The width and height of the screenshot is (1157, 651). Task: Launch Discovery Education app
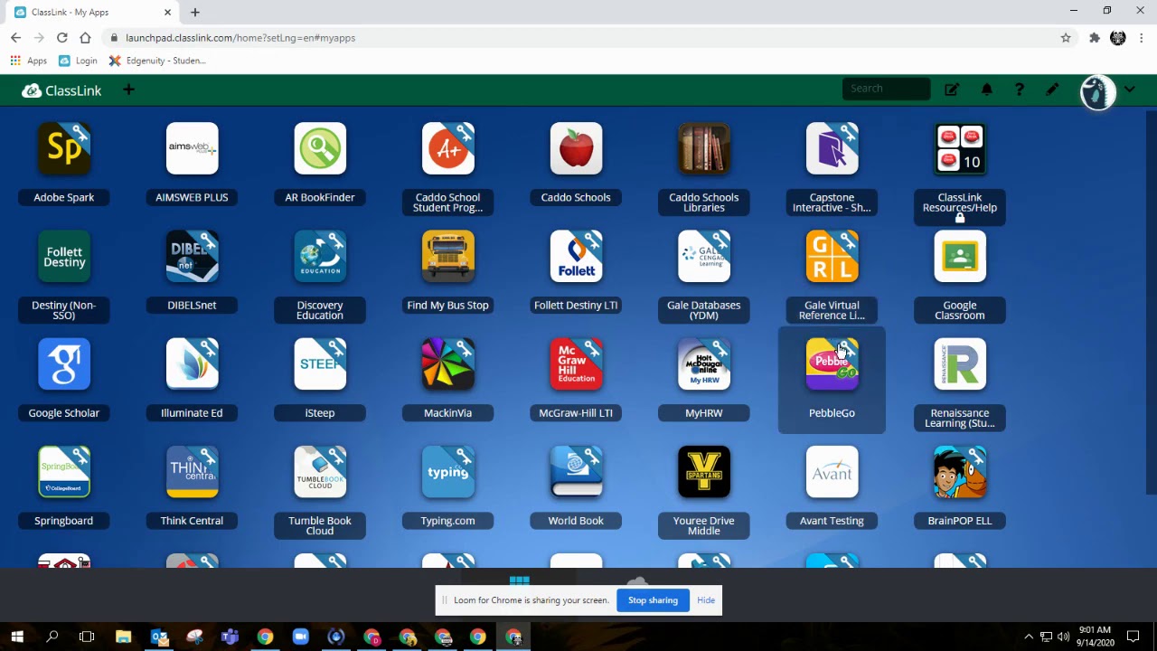(x=320, y=256)
